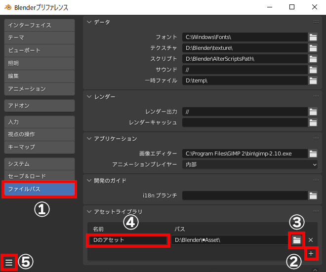
Task: Open the アドオン preferences tab
Action: click(40, 106)
